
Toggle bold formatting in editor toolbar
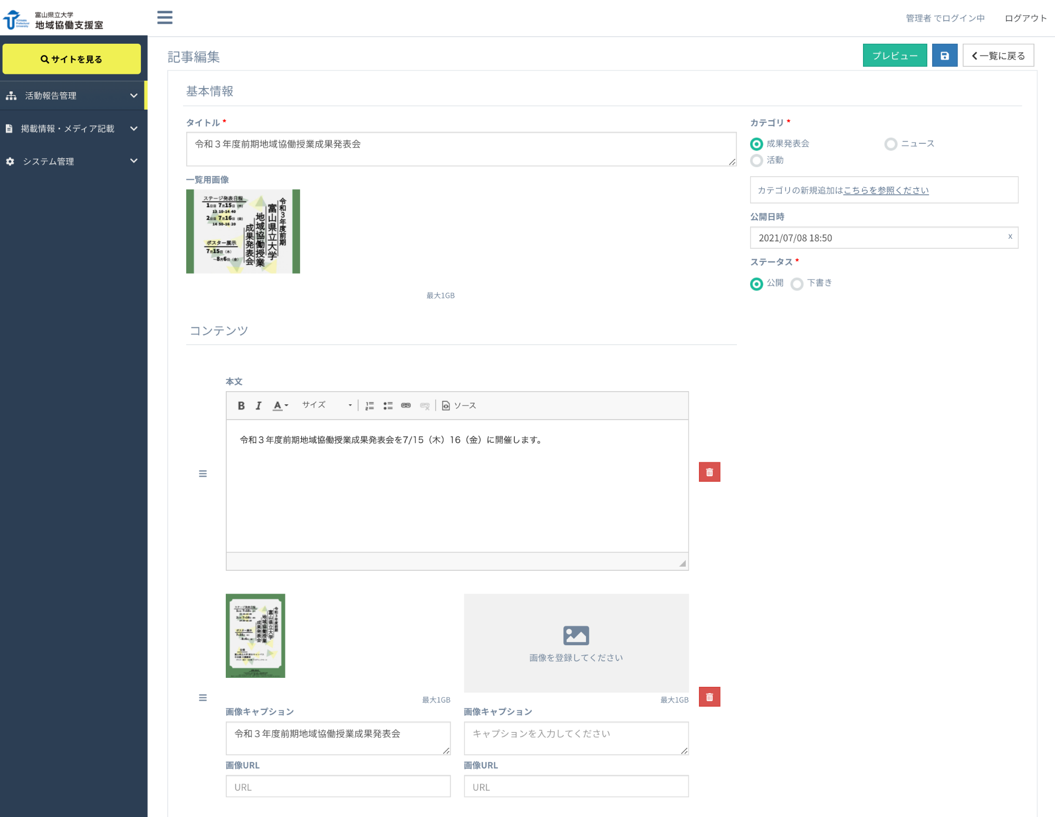click(241, 405)
